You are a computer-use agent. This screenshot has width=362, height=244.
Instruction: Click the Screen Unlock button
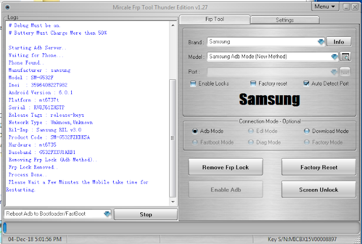[318, 190]
